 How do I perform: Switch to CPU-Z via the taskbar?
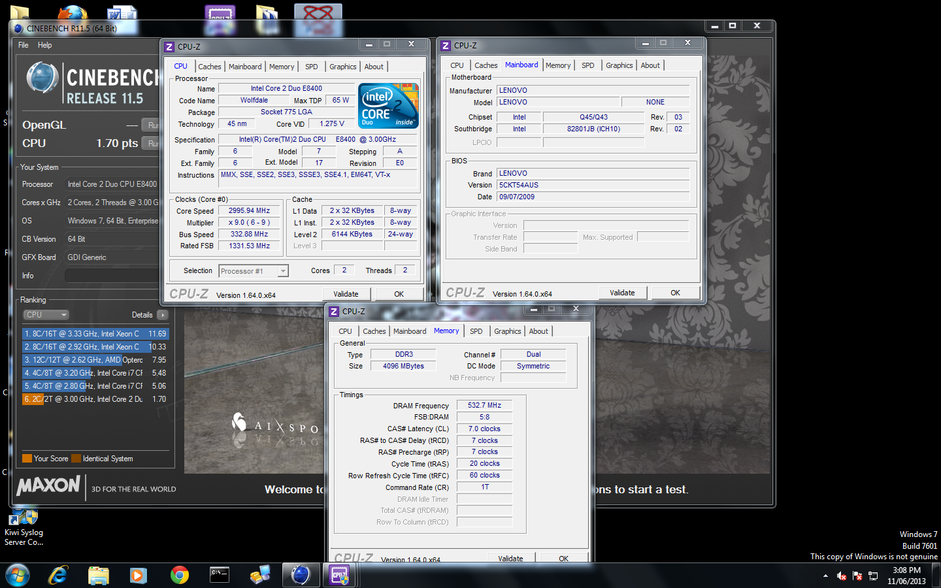point(339,575)
